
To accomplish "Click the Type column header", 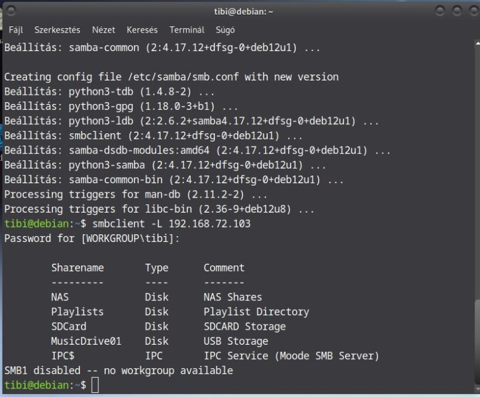I will [157, 268].
